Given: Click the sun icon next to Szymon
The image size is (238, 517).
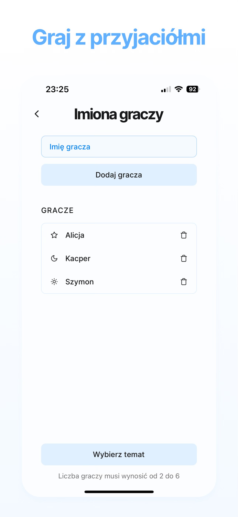Looking at the screenshot, I should [54, 282].
